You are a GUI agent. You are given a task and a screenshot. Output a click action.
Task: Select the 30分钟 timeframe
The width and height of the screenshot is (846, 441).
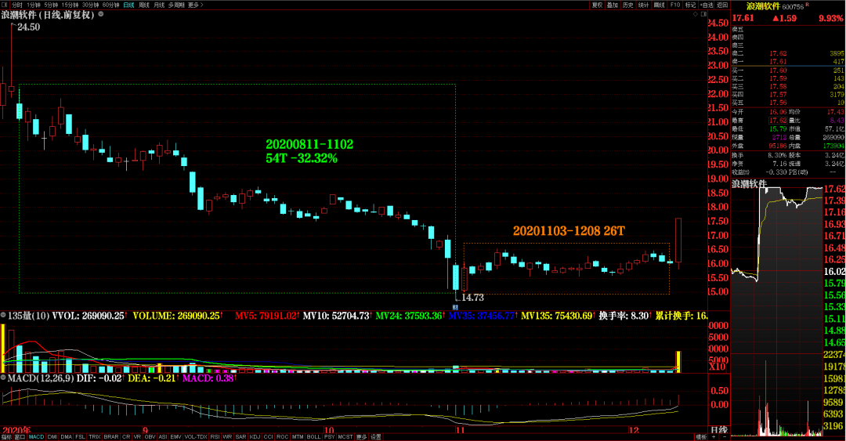pos(90,5)
